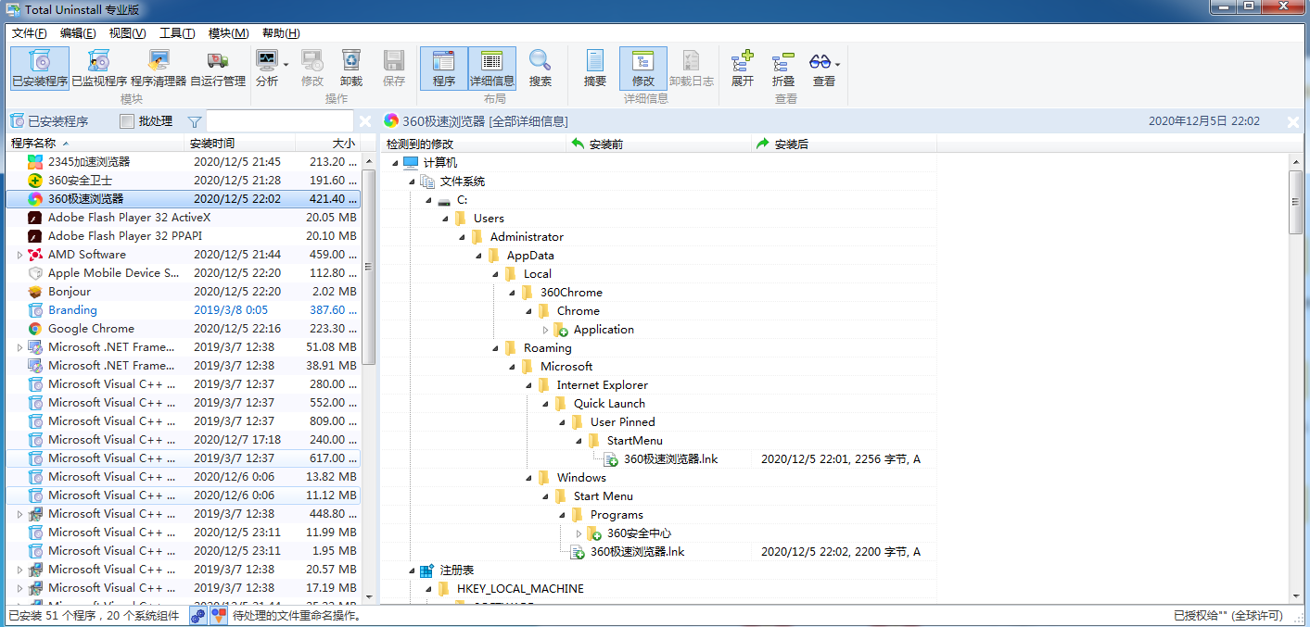This screenshot has width=1310, height=627.
Task: Open the 自运行管理 module
Action: [x=218, y=69]
